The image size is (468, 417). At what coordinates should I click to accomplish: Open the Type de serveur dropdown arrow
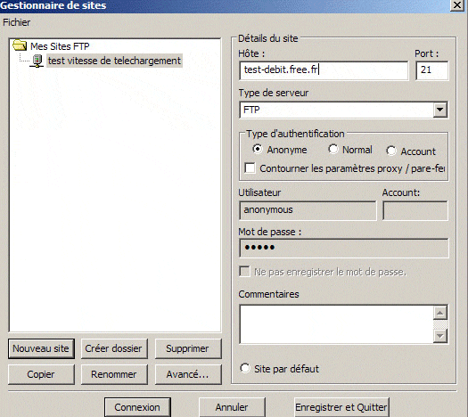439,110
